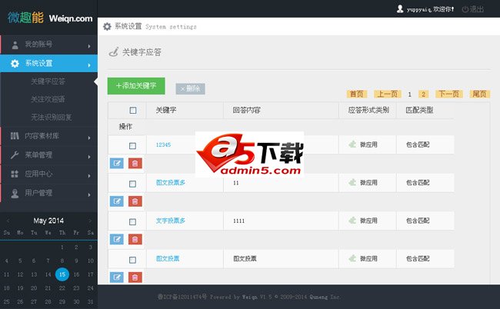Click 下一页 pagination button
The height and width of the screenshot is (309, 500).
coord(448,94)
